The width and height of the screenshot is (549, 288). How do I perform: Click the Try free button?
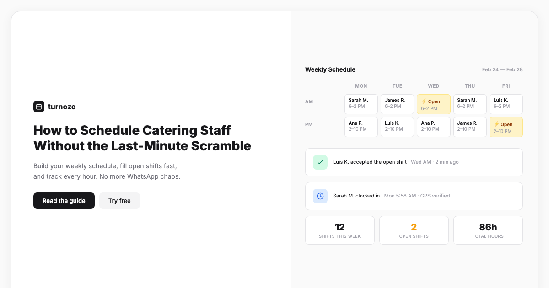click(119, 201)
